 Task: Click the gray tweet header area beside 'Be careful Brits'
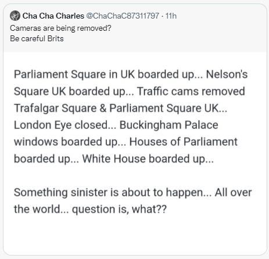164,39
